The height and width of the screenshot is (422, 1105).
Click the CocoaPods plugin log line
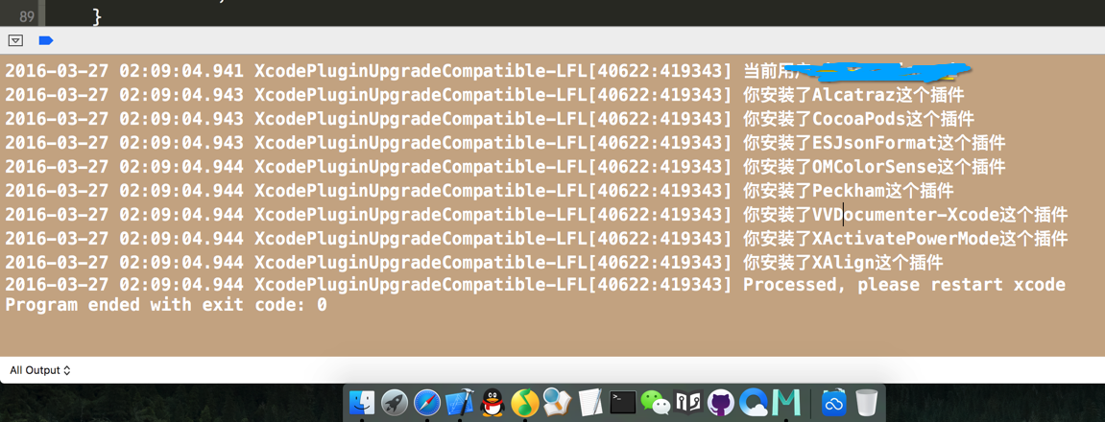tap(490, 118)
